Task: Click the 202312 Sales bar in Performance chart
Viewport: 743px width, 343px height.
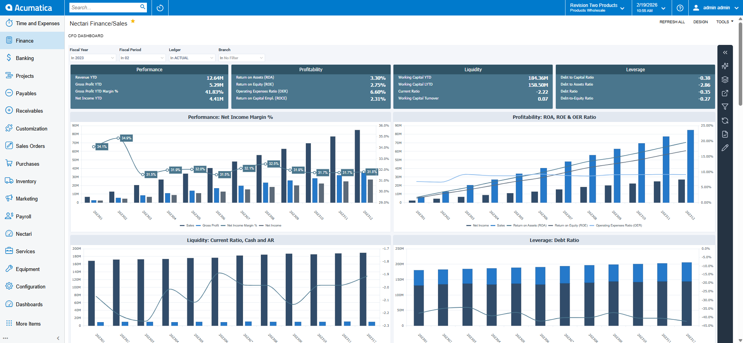Action: click(x=357, y=166)
